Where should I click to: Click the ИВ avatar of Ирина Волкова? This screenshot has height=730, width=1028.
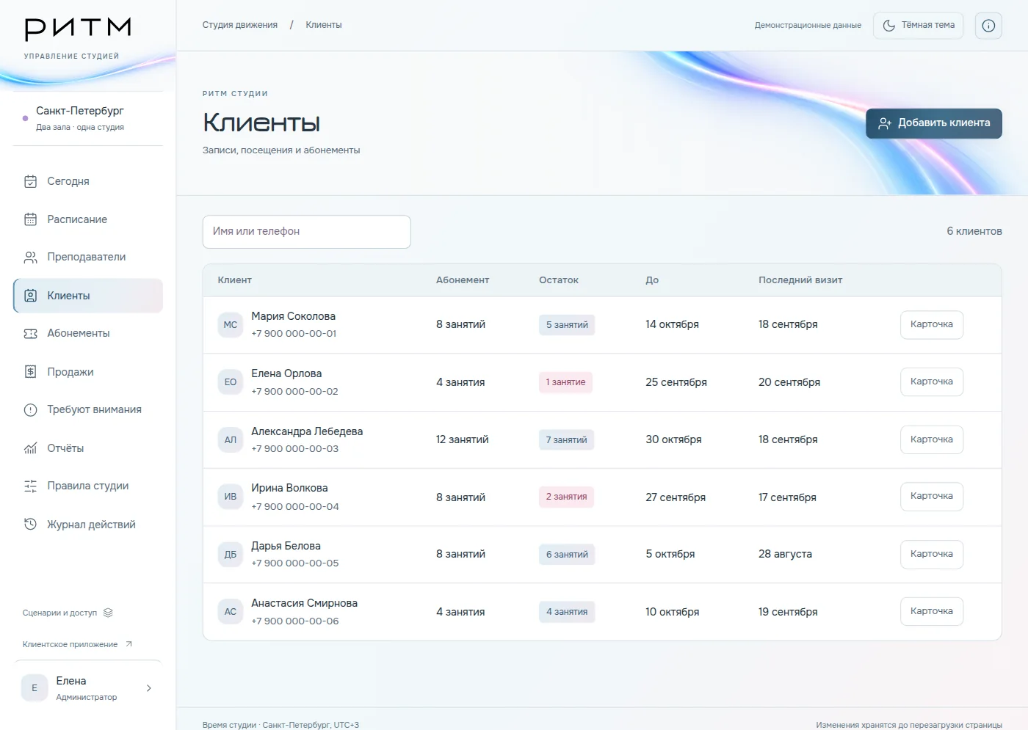(x=231, y=497)
